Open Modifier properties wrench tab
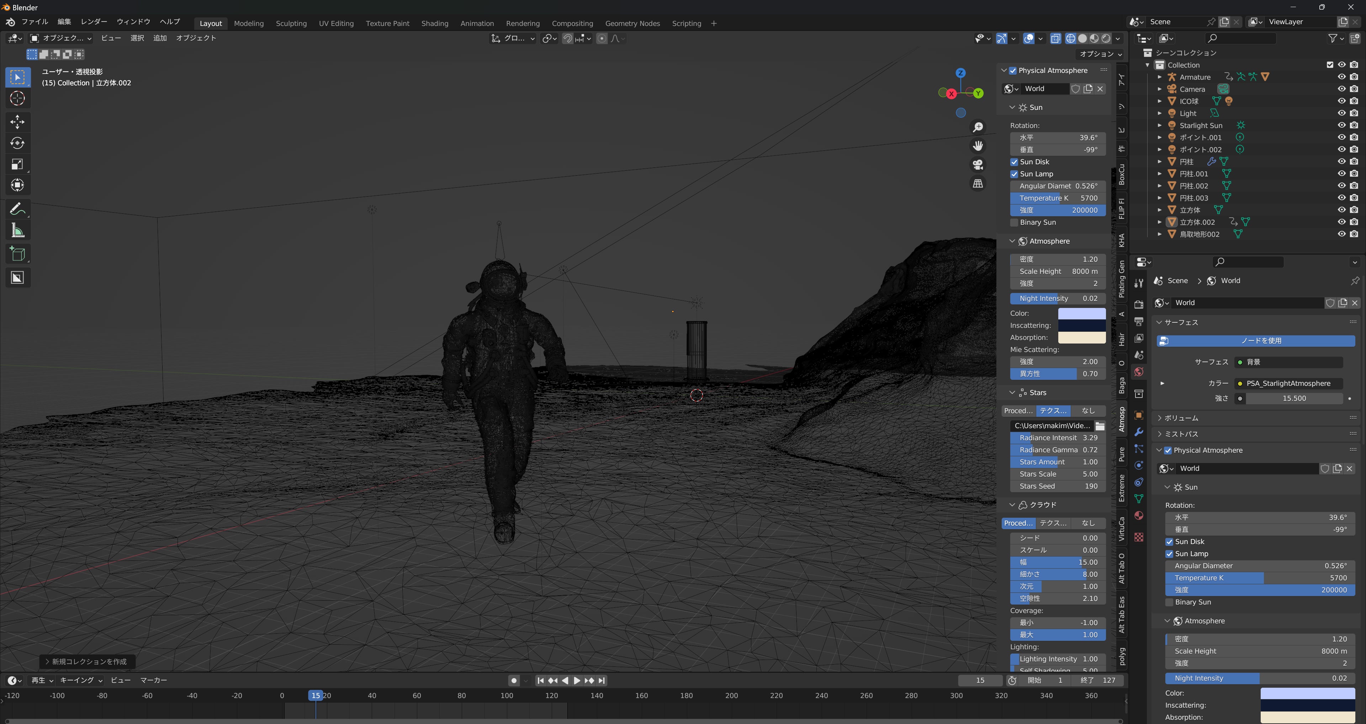The image size is (1366, 724). (1138, 432)
